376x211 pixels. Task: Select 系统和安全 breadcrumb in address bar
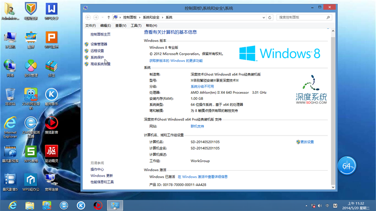point(151,17)
